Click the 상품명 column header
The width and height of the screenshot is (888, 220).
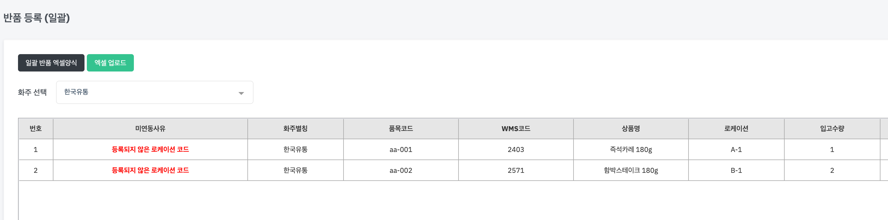click(x=631, y=129)
